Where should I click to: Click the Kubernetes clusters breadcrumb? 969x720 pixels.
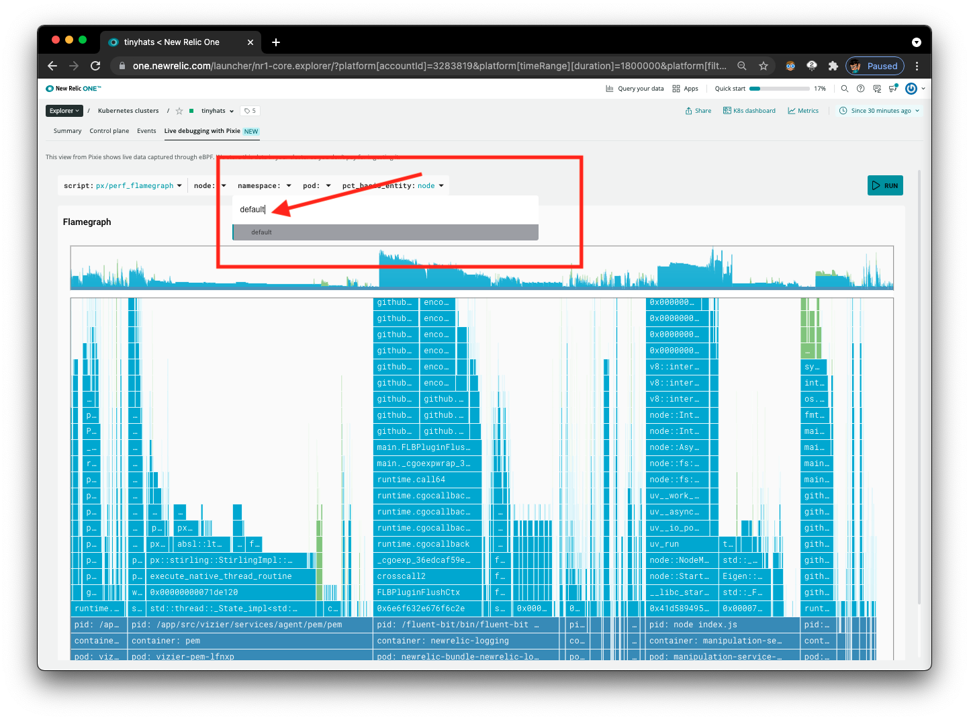pos(128,111)
